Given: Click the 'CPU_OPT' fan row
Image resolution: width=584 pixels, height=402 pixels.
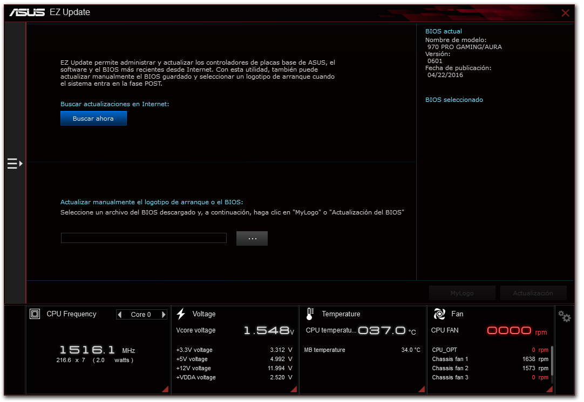Looking at the screenshot, I should pos(490,350).
